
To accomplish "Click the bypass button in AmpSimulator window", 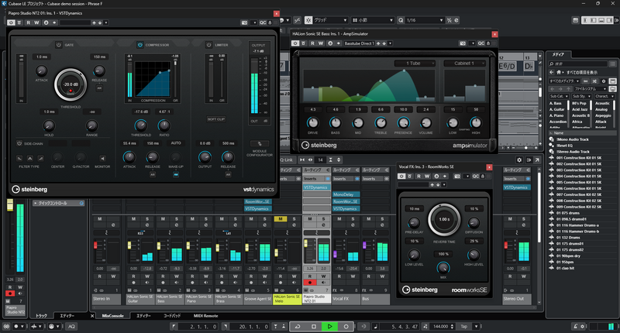I will coord(303,43).
